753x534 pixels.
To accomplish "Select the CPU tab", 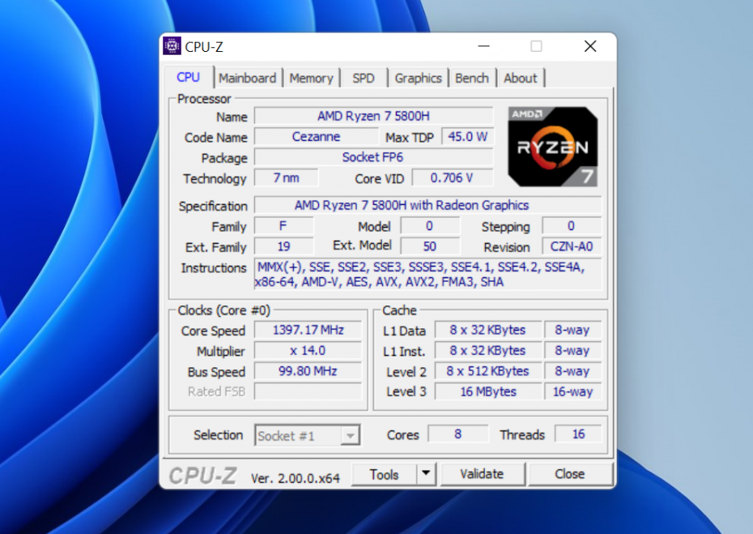I will (x=188, y=77).
